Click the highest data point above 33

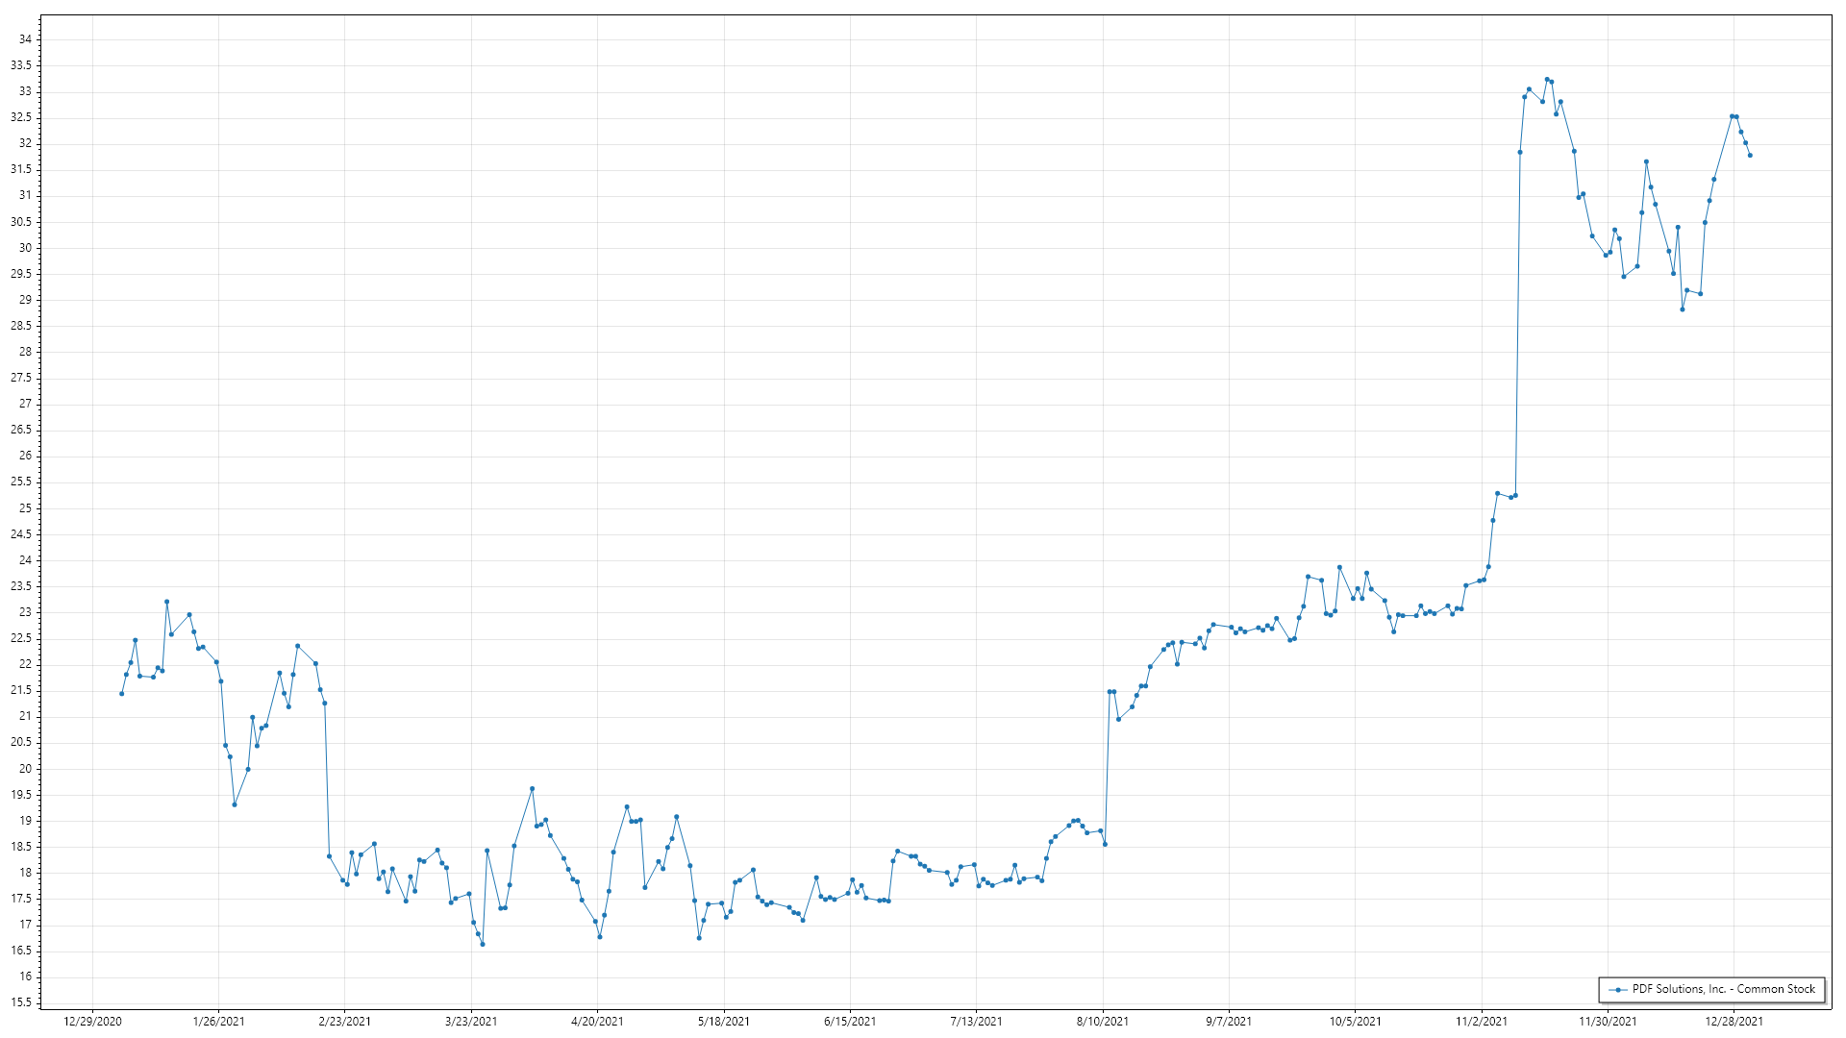click(x=1547, y=80)
